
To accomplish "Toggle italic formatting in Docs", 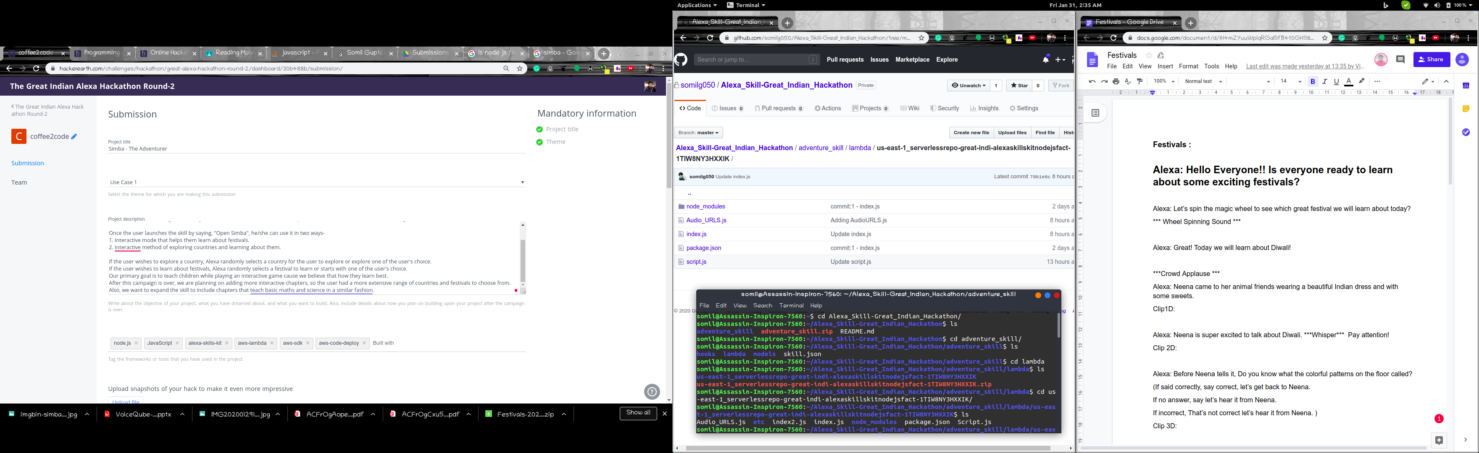I will click(x=1324, y=81).
